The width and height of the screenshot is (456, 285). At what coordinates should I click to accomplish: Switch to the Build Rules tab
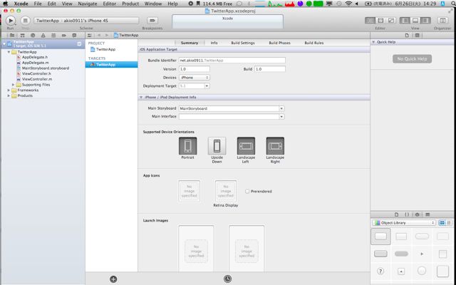tap(314, 43)
